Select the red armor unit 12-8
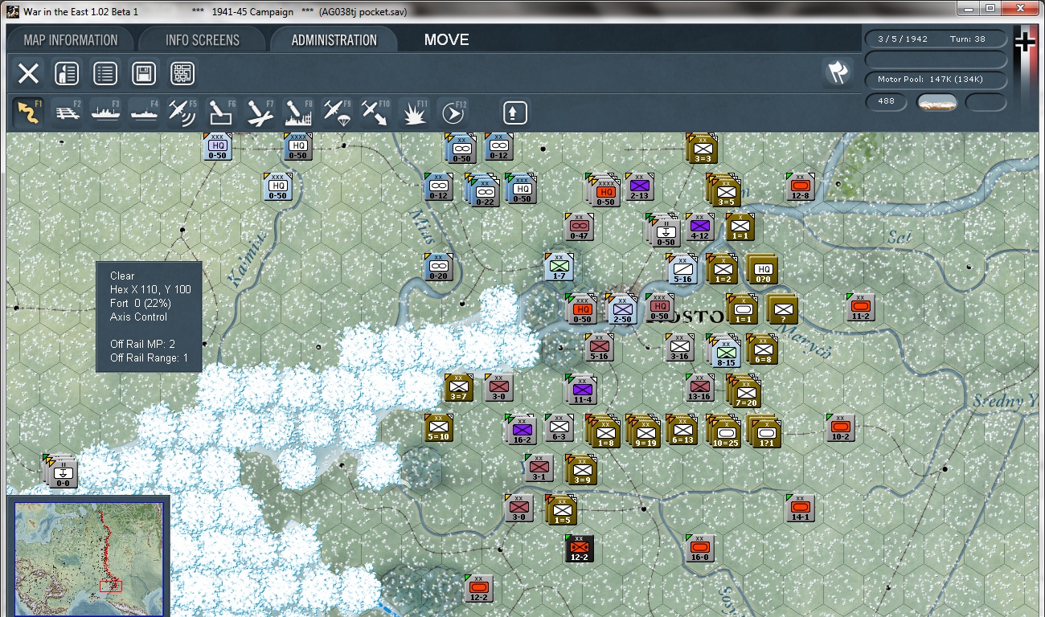This screenshot has height=617, width=1045. [800, 187]
